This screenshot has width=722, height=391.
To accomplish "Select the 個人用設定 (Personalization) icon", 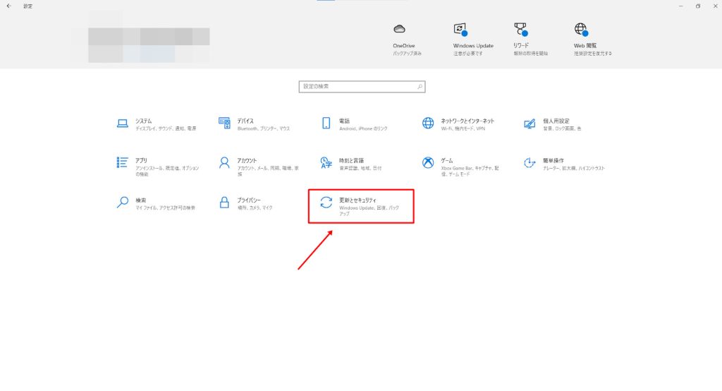I will (530, 124).
